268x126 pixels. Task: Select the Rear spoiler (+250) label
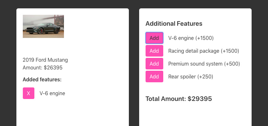pyautogui.click(x=191, y=76)
